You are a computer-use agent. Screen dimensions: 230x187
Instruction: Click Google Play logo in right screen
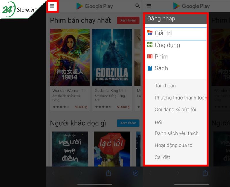click(x=191, y=6)
